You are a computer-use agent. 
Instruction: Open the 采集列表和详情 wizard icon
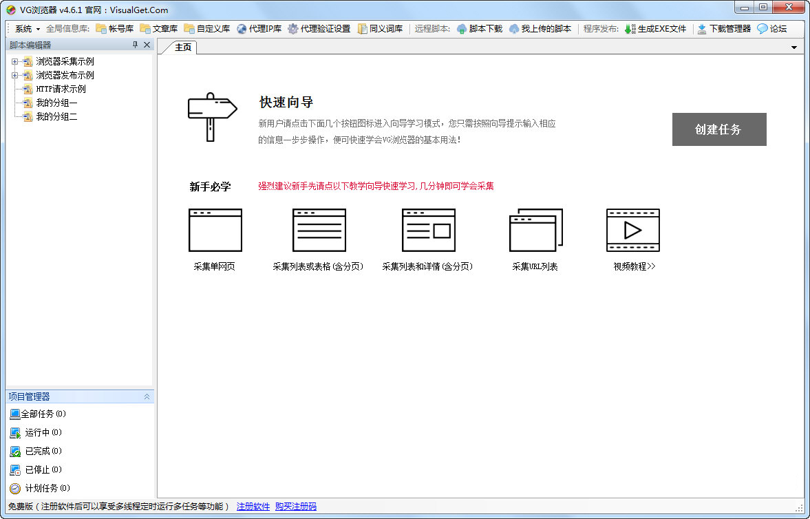[428, 230]
